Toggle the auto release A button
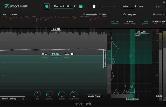The height and width of the screenshot is (107, 166). tap(72, 54)
